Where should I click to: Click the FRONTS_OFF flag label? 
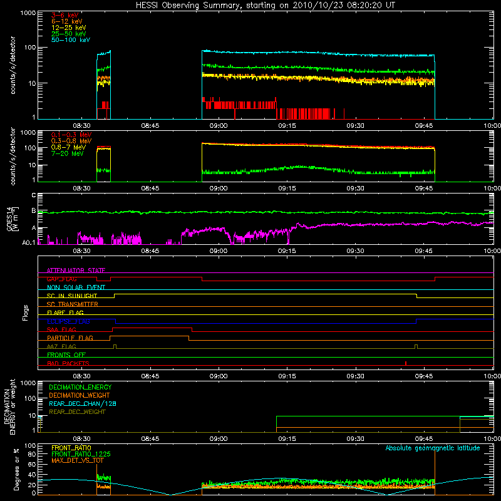tap(66, 354)
